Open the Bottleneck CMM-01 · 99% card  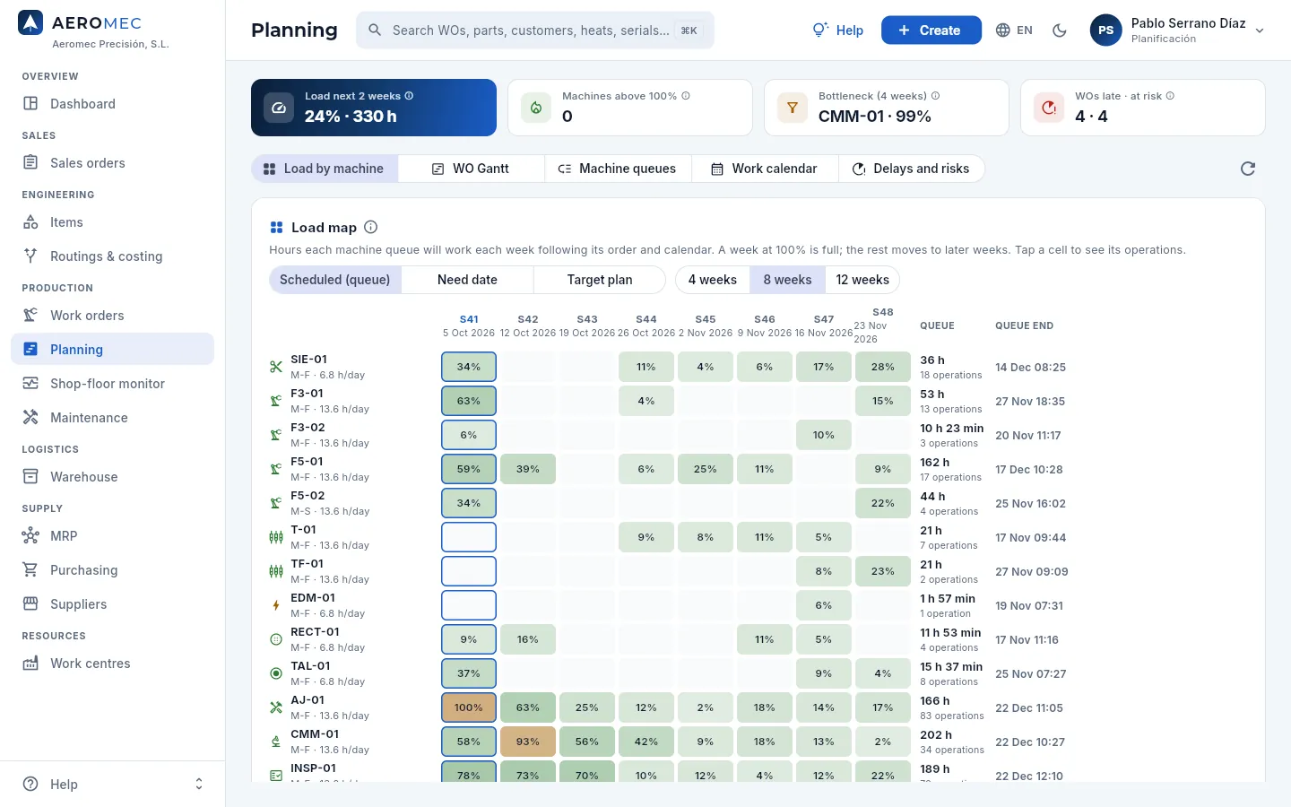coord(887,108)
